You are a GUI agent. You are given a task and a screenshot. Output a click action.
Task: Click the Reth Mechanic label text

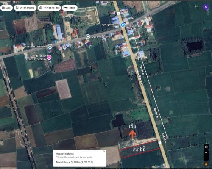34,47
